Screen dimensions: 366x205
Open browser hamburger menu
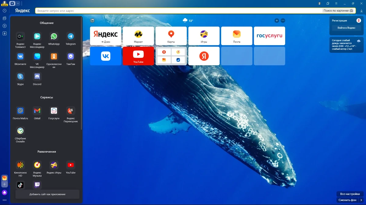(336, 3)
